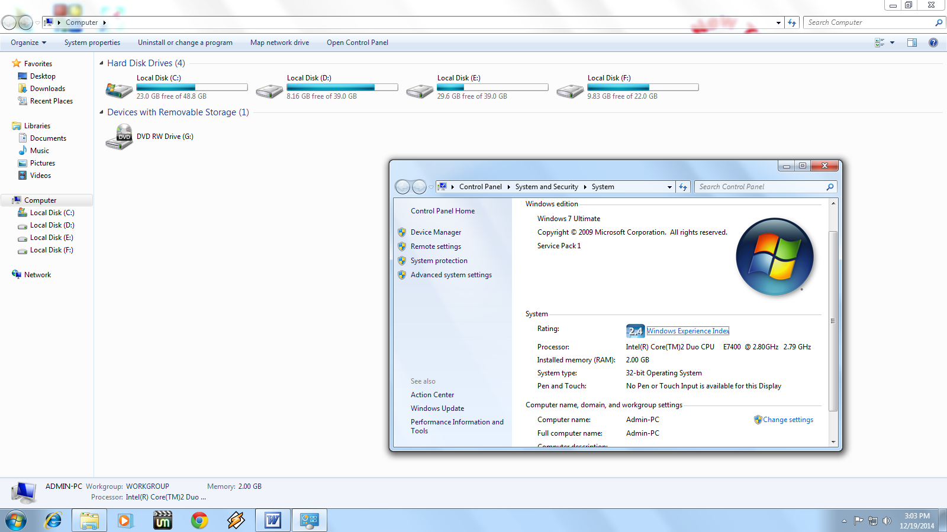Select Local Disk (E:) in navigation pane
The image size is (947, 532).
(x=51, y=238)
